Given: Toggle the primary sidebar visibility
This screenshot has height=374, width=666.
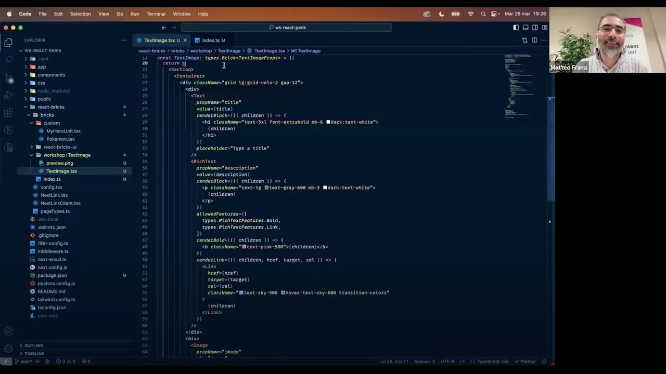Looking at the screenshot, I should 516,28.
